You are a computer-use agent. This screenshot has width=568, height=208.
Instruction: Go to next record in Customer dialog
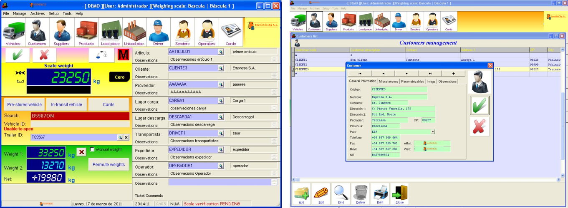pyautogui.click(x=406, y=74)
